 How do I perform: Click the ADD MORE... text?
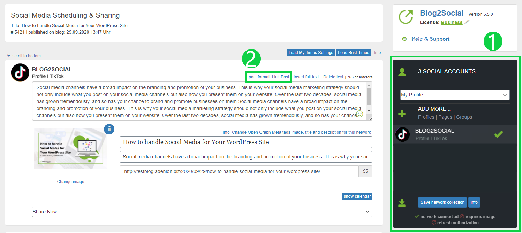pos(434,109)
